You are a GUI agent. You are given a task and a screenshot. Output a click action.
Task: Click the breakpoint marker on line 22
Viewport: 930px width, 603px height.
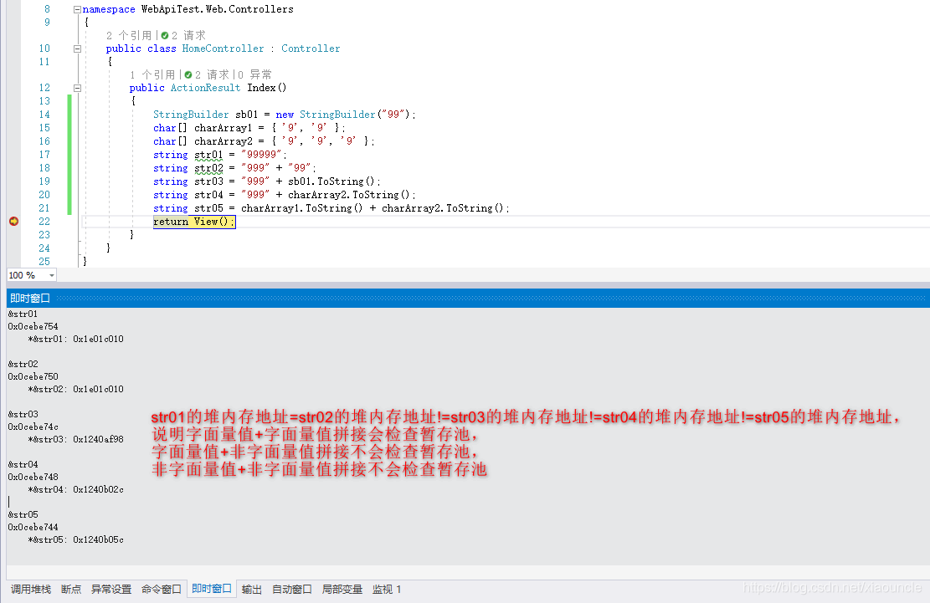[x=13, y=222]
